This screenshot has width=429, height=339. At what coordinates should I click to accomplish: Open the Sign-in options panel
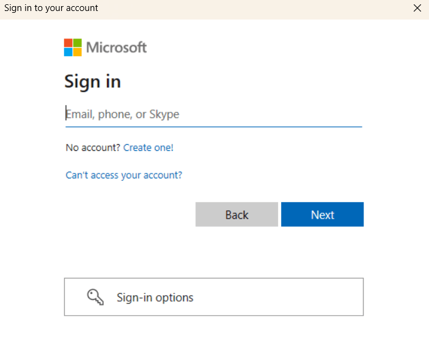point(213,297)
